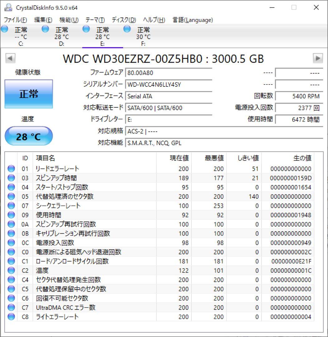This screenshot has height=337, width=328.
Task: Click status orb for attribute 01 リードエラーレート
Action: pos(11,169)
